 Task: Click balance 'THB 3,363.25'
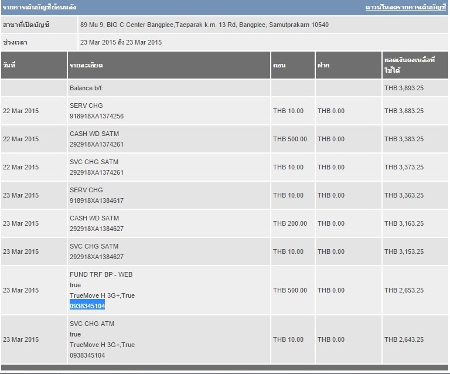click(404, 195)
